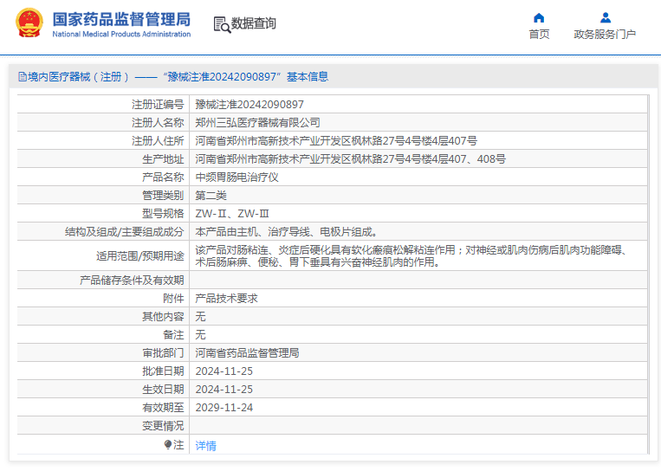Click 批准日期 label

click(163, 371)
